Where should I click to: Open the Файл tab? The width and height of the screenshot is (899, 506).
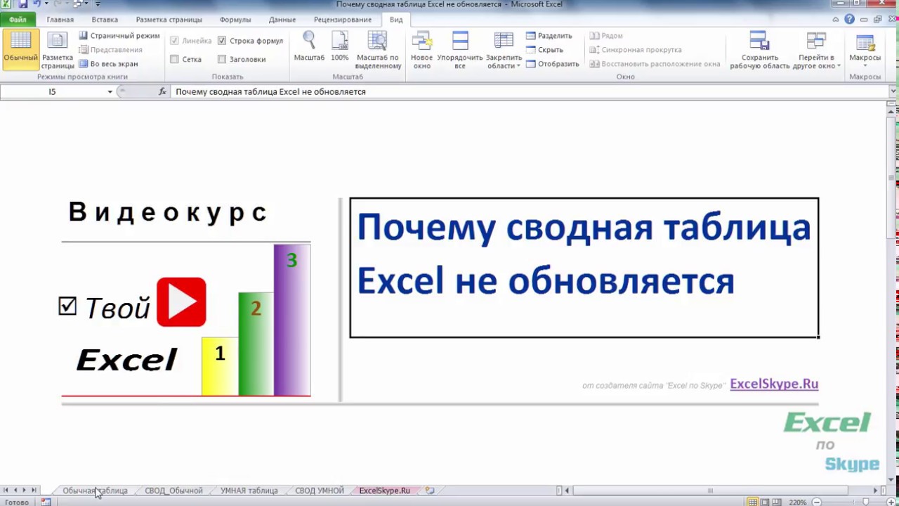coord(18,20)
